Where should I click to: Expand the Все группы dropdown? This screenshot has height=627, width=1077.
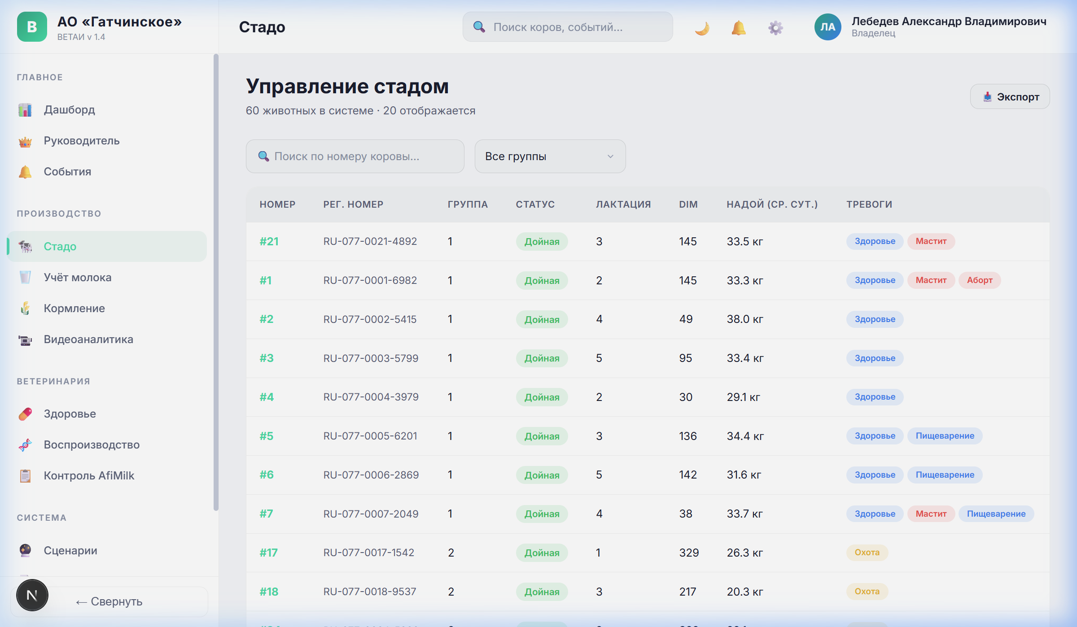(550, 157)
